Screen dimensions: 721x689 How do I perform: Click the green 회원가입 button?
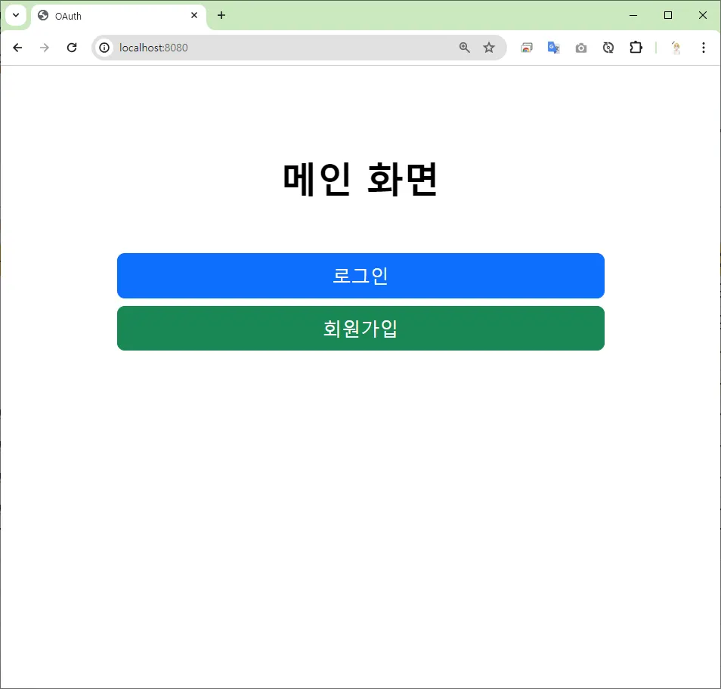[x=360, y=328]
